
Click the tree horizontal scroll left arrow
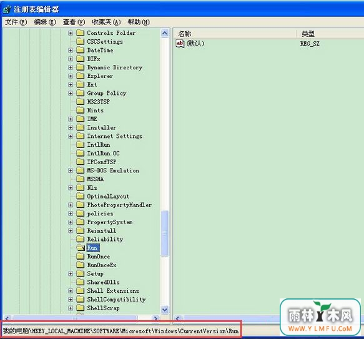[7, 318]
